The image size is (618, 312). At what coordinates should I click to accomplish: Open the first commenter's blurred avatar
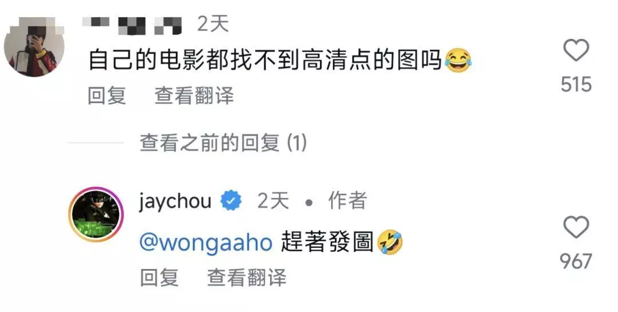[x=34, y=46]
